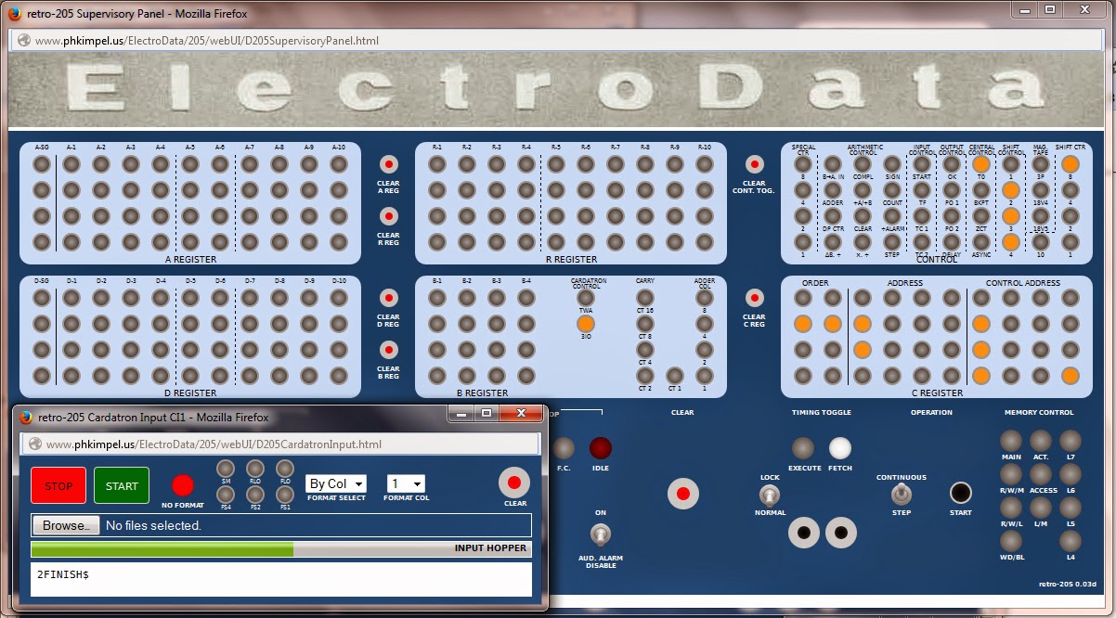
Task: Open the FORMAT COL dropdown
Action: point(406,483)
